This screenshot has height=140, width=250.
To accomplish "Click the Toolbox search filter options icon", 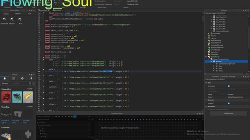I will click(34, 84).
